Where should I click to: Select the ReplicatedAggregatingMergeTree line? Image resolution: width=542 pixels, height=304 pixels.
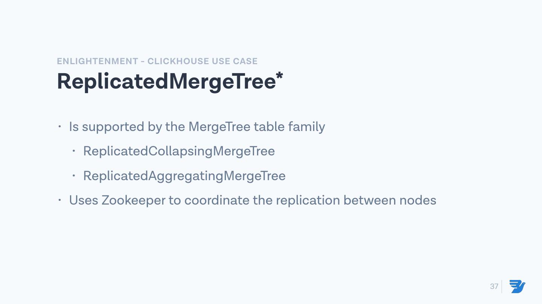184,176
